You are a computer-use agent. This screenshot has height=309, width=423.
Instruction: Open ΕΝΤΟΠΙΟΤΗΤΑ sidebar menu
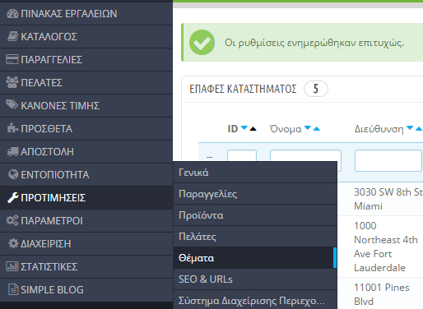(86, 175)
